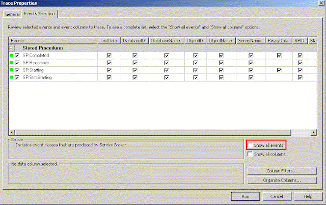Toggle ObjectID for SP:Recompile
Image resolution: width=326 pixels, height=205 pixels.
196,63
